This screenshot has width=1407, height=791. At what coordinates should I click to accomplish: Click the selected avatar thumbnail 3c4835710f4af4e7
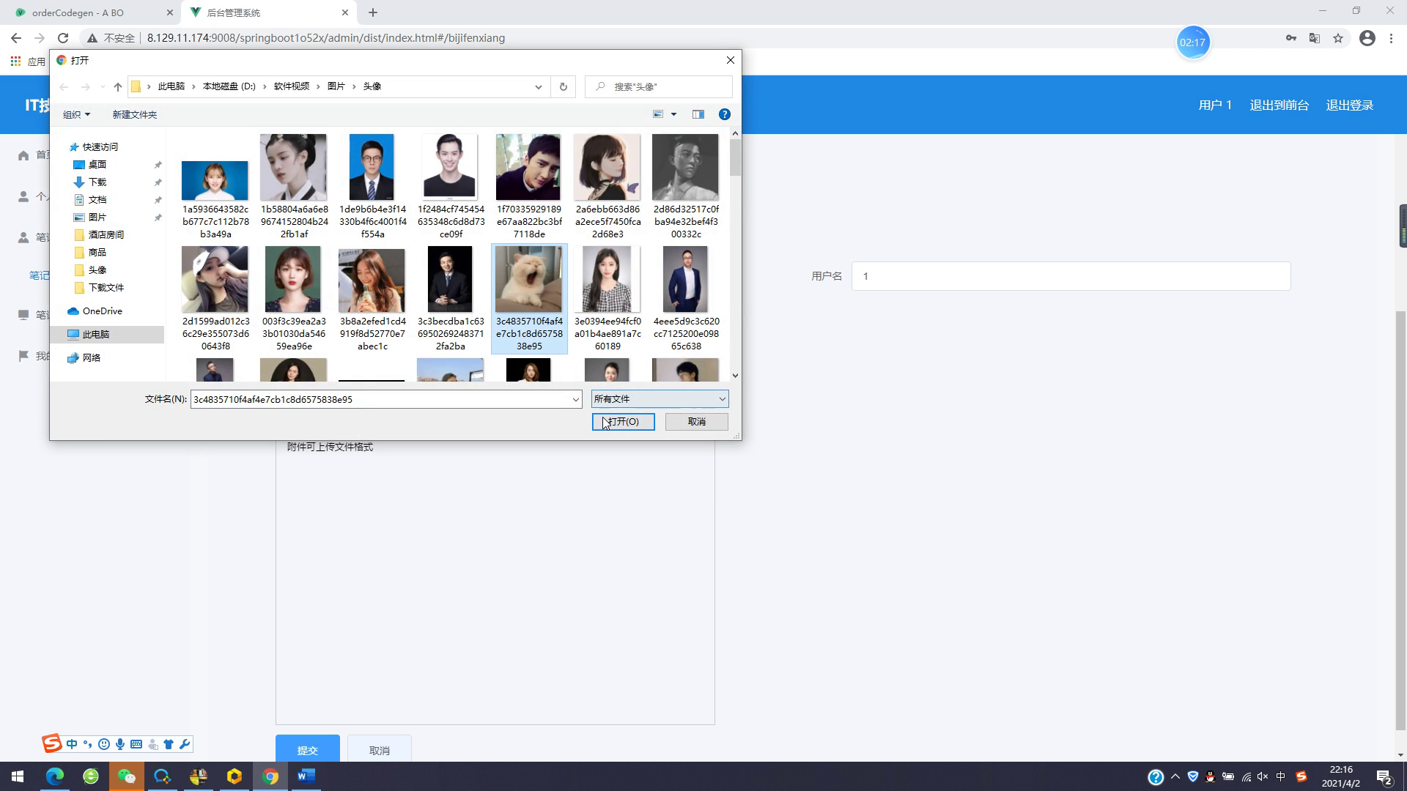[528, 279]
